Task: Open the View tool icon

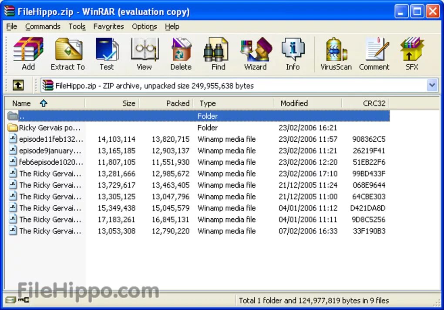Action: pos(144,54)
